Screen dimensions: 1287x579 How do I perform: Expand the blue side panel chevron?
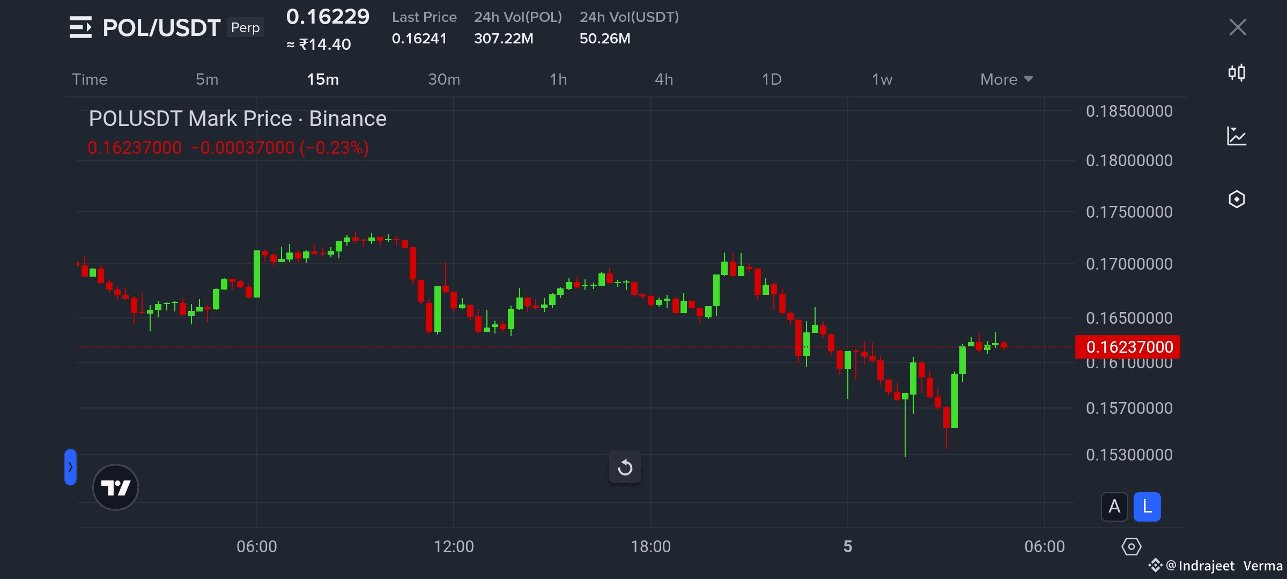[x=70, y=467]
